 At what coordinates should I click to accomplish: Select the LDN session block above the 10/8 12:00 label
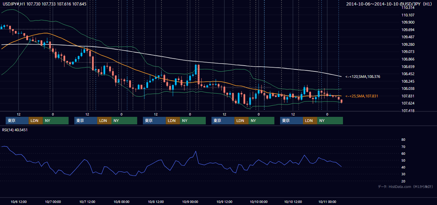point(173,121)
